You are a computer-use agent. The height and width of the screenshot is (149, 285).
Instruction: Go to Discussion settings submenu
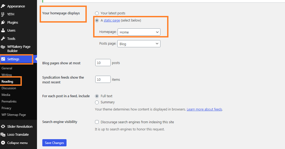[x=9, y=88]
